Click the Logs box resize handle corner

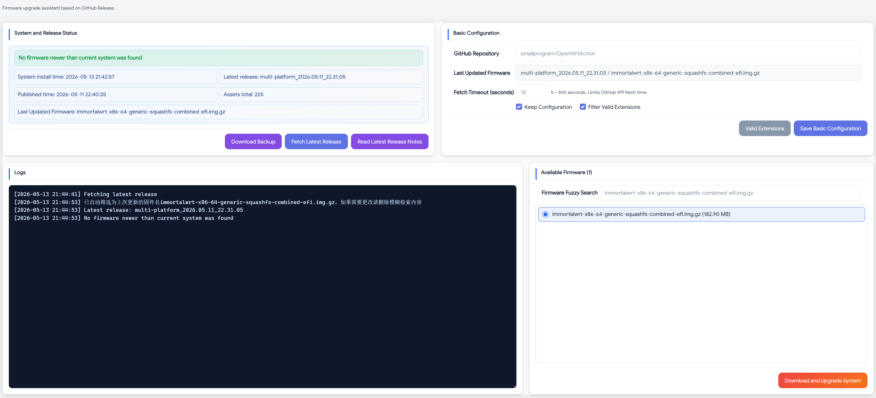[514, 386]
